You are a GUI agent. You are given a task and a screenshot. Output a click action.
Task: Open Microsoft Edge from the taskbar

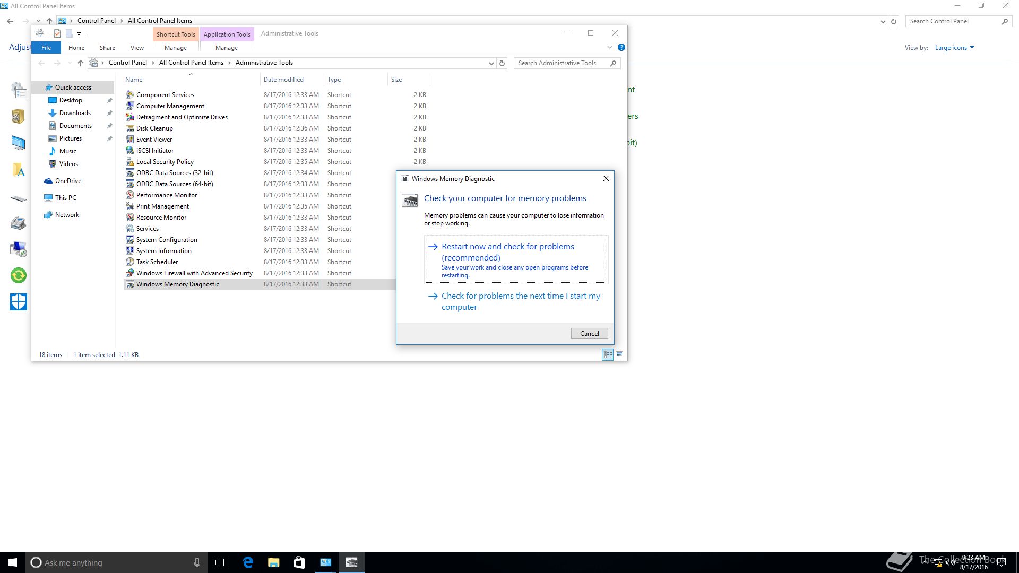(248, 562)
